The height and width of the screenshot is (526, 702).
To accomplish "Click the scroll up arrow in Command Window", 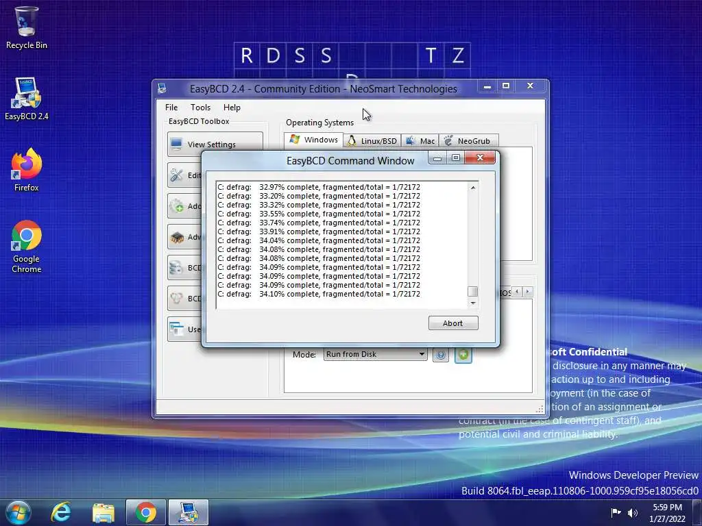I will [473, 188].
